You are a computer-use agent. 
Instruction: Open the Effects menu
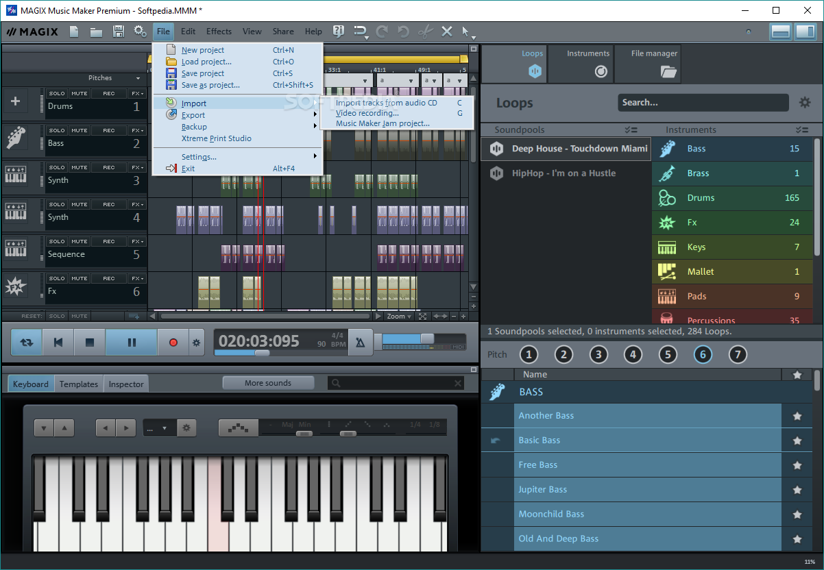[x=219, y=32]
